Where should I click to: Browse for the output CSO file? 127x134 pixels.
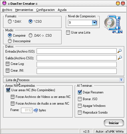coord(120,58)
